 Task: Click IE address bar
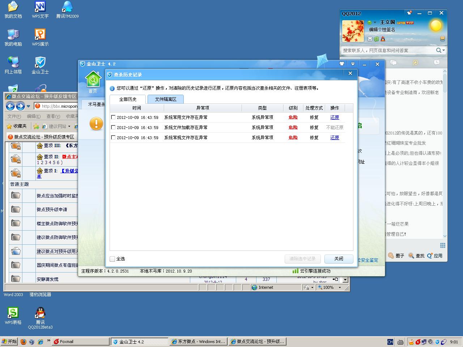56,106
